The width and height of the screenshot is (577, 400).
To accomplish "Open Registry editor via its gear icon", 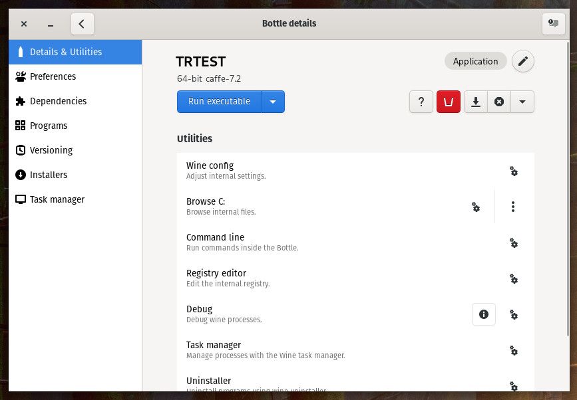I will point(513,279).
